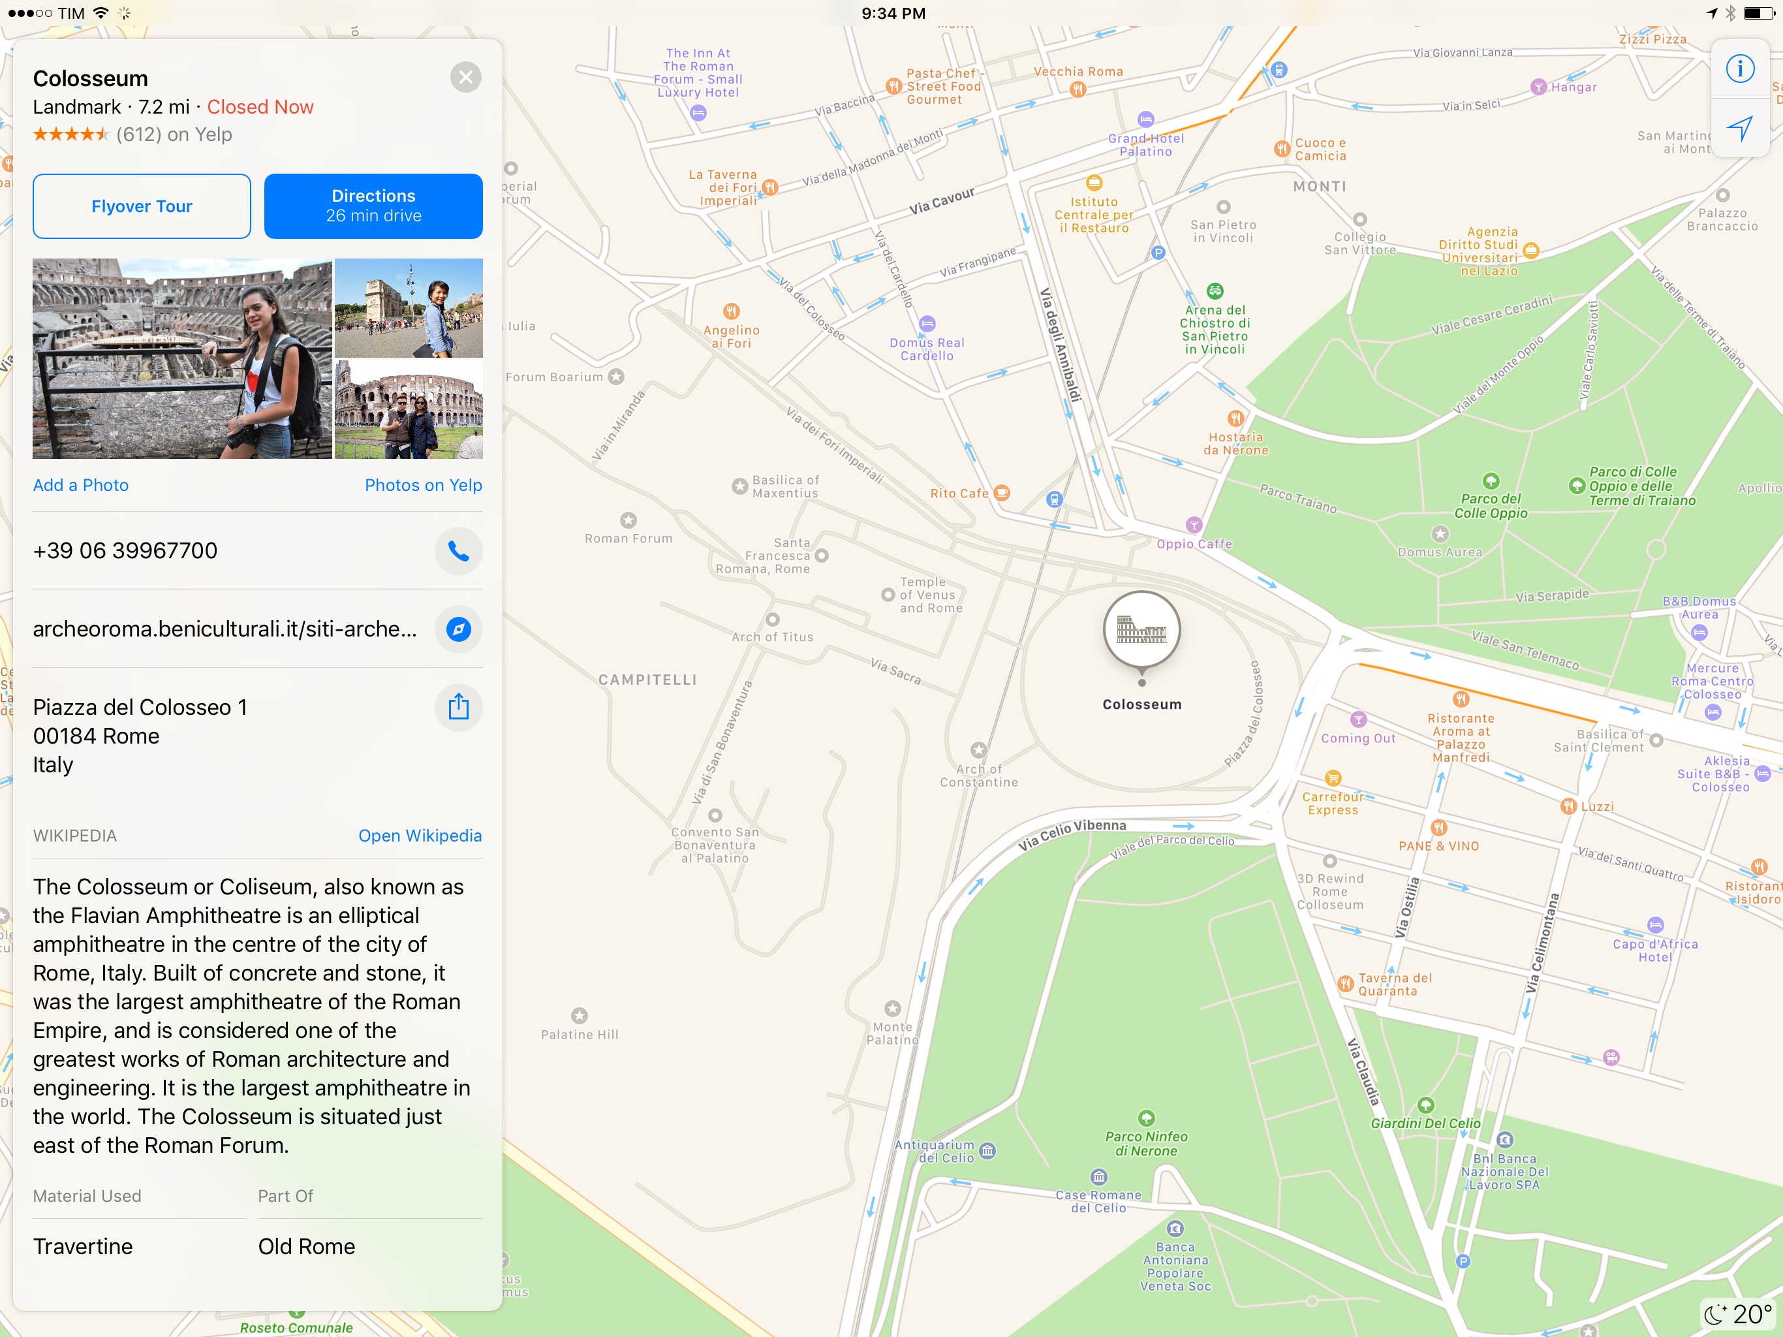Viewport: 1783px width, 1337px height.
Task: Select Arena del Chiostro marker
Action: [1215, 291]
